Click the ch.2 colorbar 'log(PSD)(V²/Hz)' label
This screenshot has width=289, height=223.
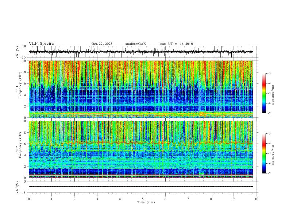tap(273, 155)
